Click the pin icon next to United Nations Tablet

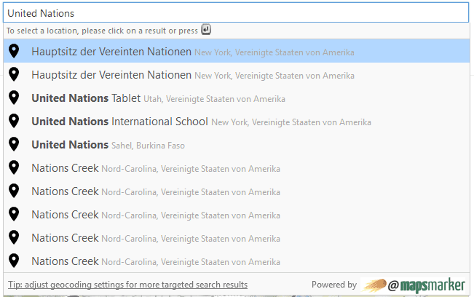(14, 98)
